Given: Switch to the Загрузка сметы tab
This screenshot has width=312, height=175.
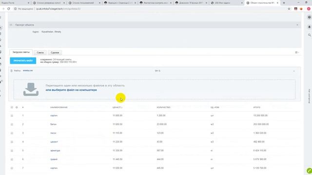Looking at the screenshot, I should (21, 52).
